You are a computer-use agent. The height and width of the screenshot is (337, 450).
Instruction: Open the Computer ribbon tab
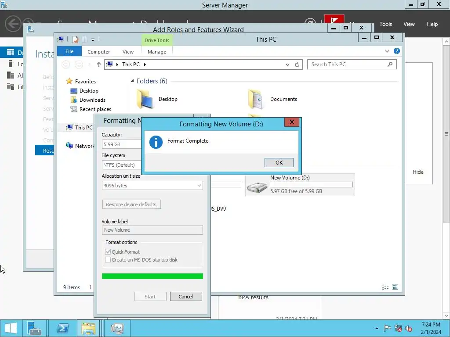(x=99, y=52)
